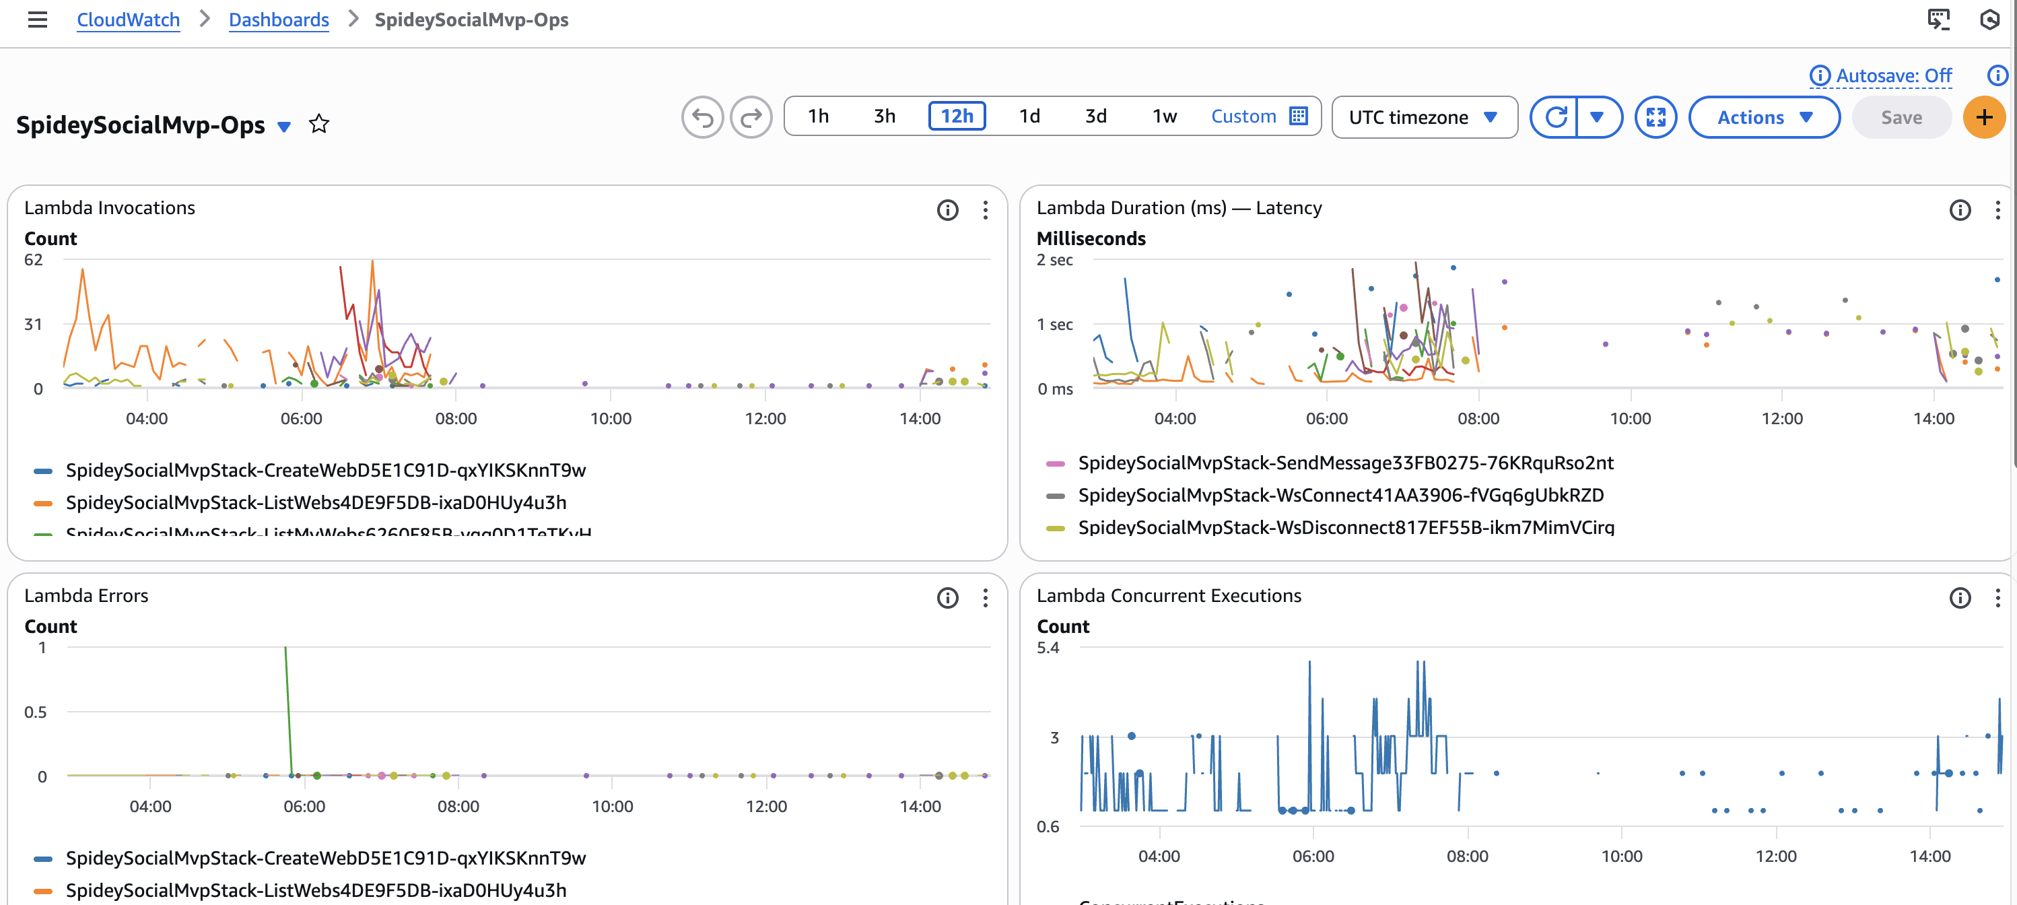This screenshot has height=905, width=2017.
Task: Favorite dashboard with the star icon
Action: point(318,124)
